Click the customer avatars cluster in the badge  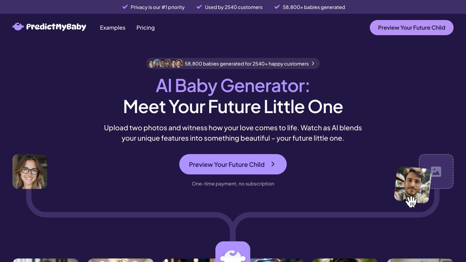pyautogui.click(x=165, y=63)
